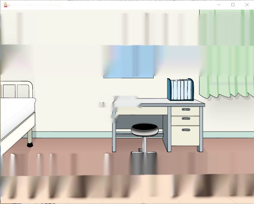Select the black round stool seat
Image resolution: width=254 pixels, height=204 pixels.
(145, 129)
